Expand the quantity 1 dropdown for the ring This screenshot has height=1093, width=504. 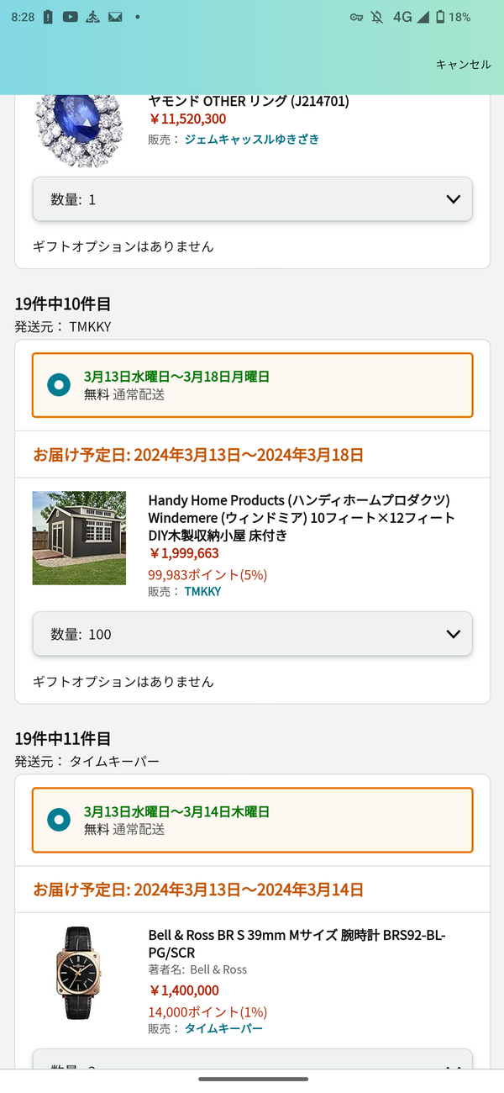click(252, 199)
